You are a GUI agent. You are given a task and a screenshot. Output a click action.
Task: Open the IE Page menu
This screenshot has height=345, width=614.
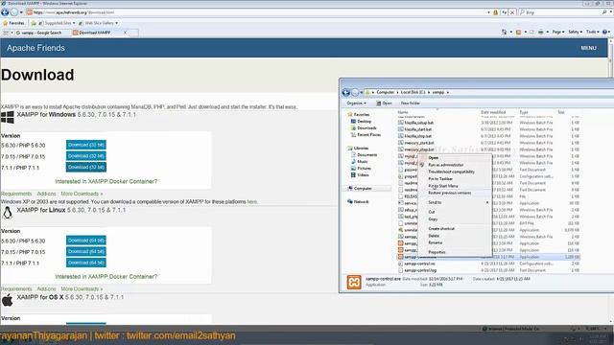point(558,32)
